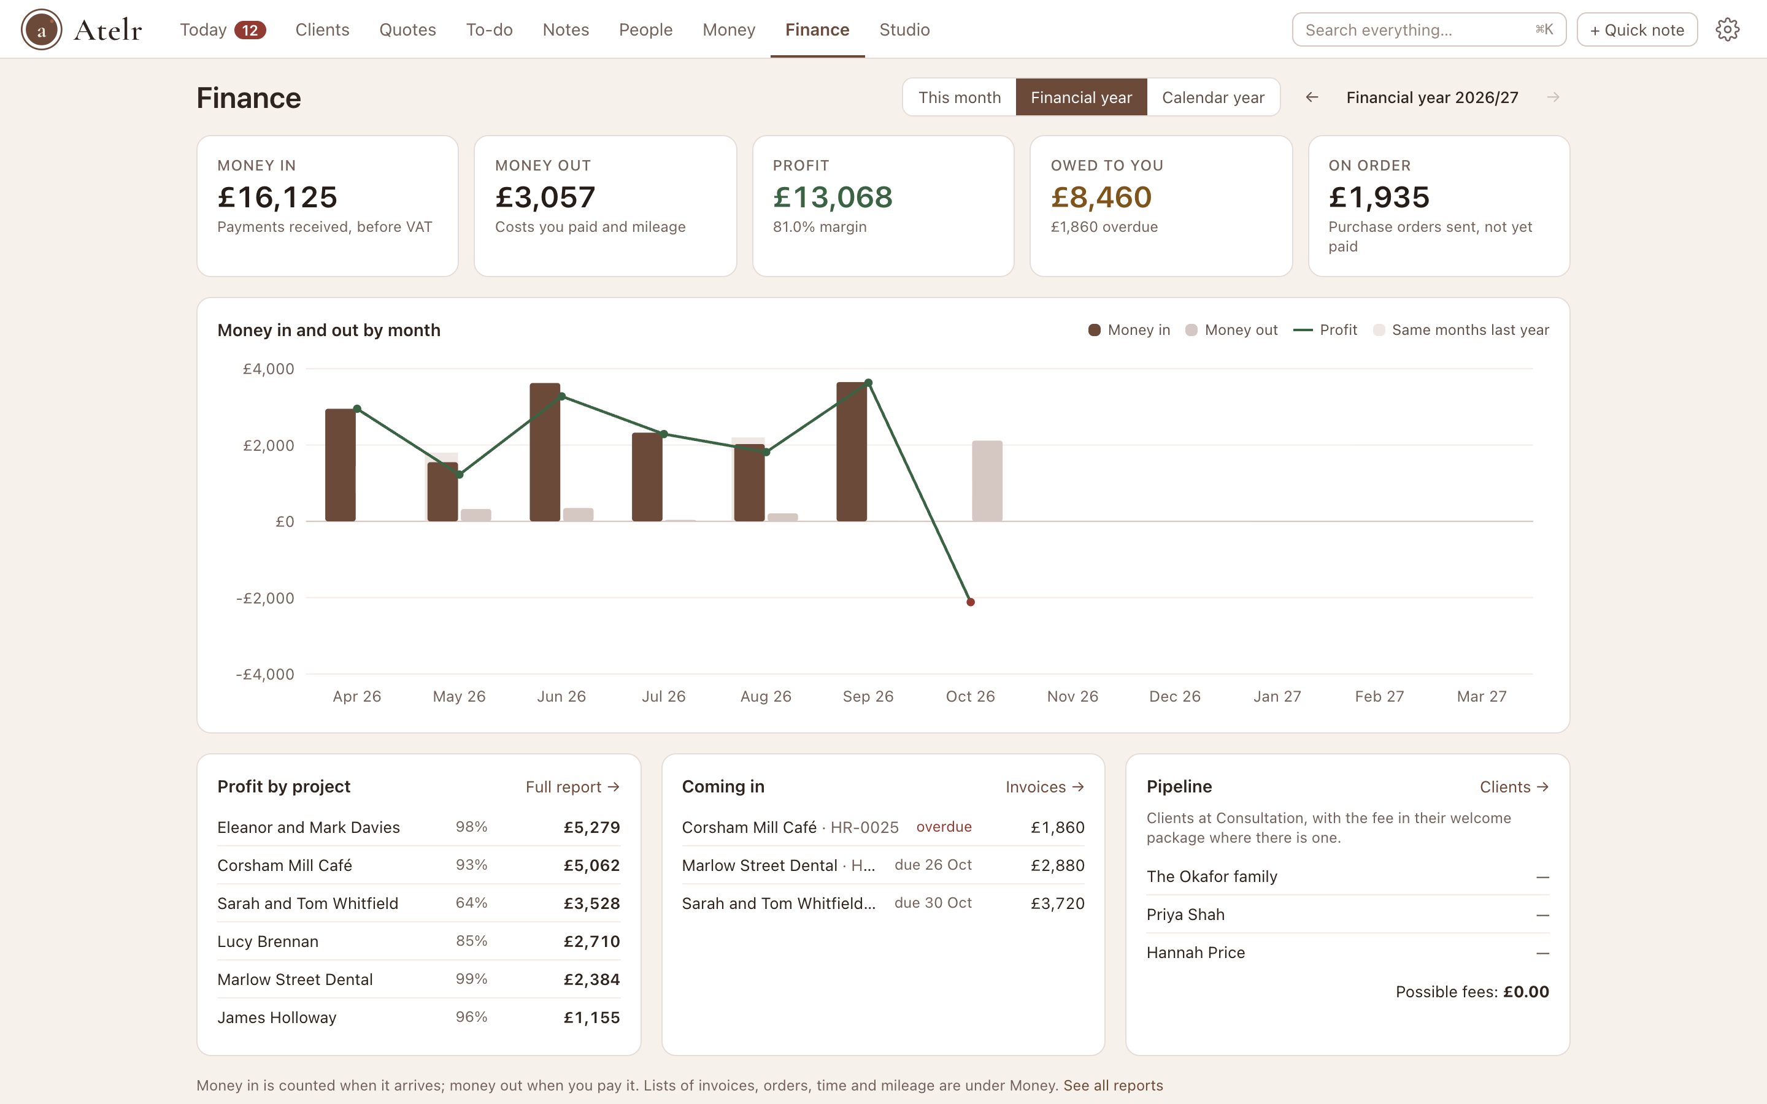Select the Financial year view

coord(1080,97)
